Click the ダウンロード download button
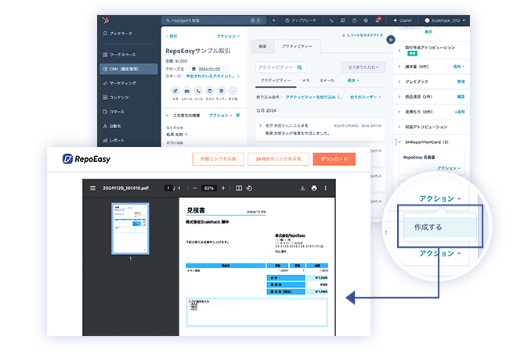This screenshot has height=351, width=517. pos(334,159)
